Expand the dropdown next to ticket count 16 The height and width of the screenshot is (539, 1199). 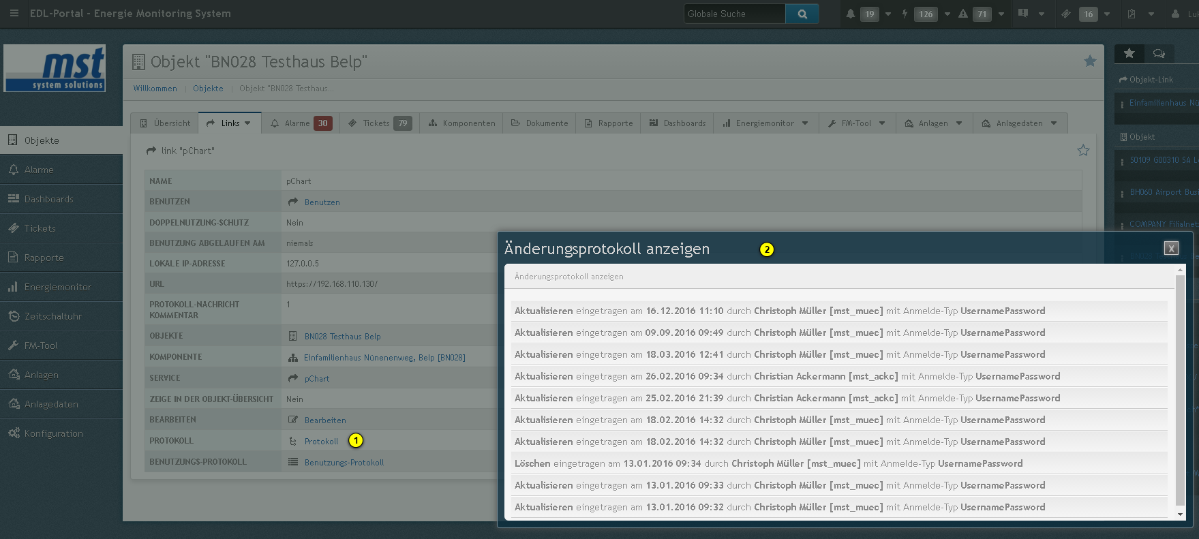[x=1107, y=14]
